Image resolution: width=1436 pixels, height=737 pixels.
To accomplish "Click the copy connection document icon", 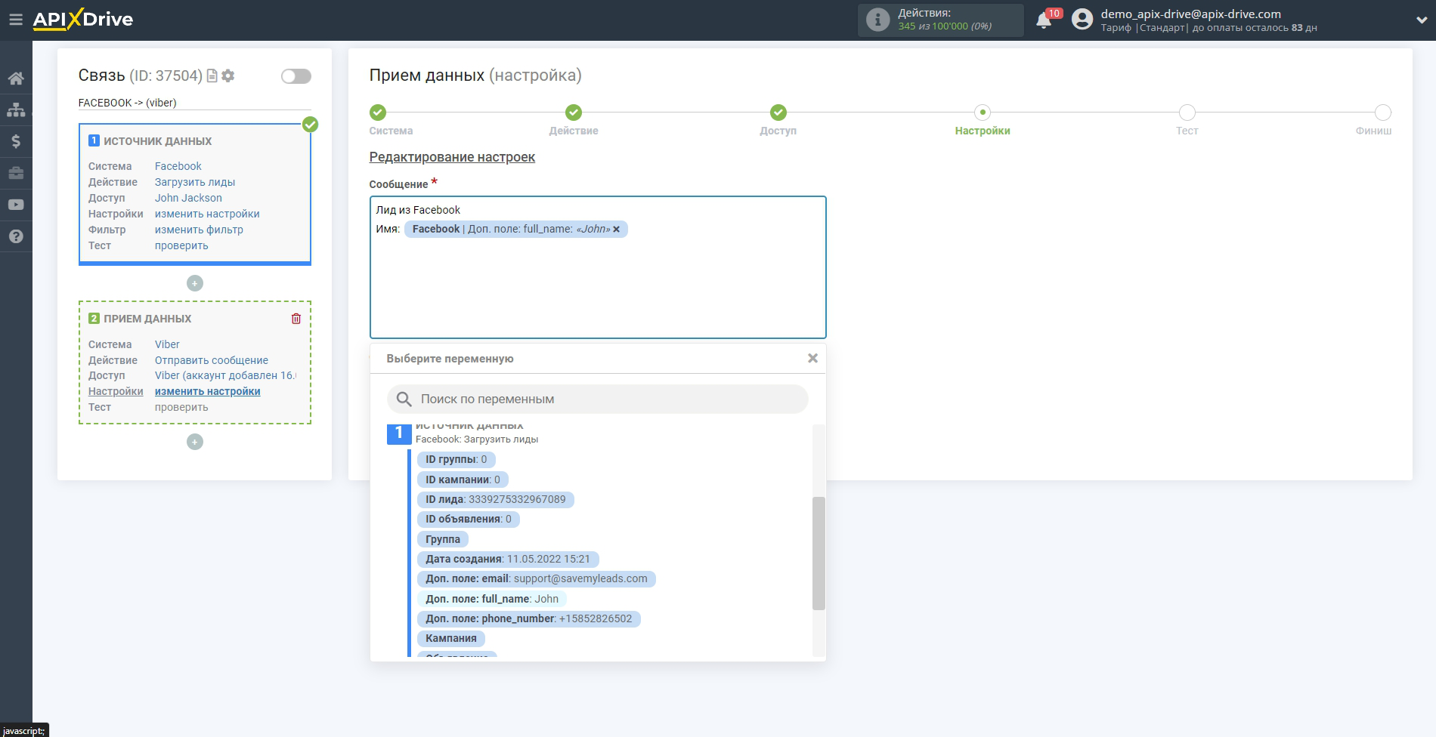I will coord(212,76).
